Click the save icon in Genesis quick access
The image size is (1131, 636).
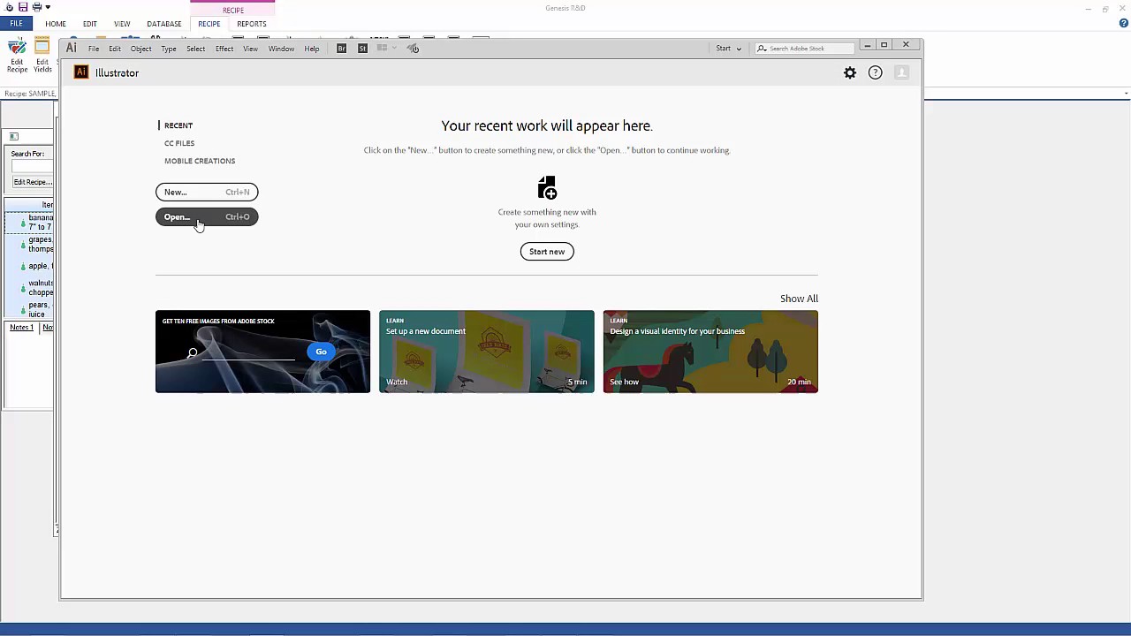(x=23, y=7)
